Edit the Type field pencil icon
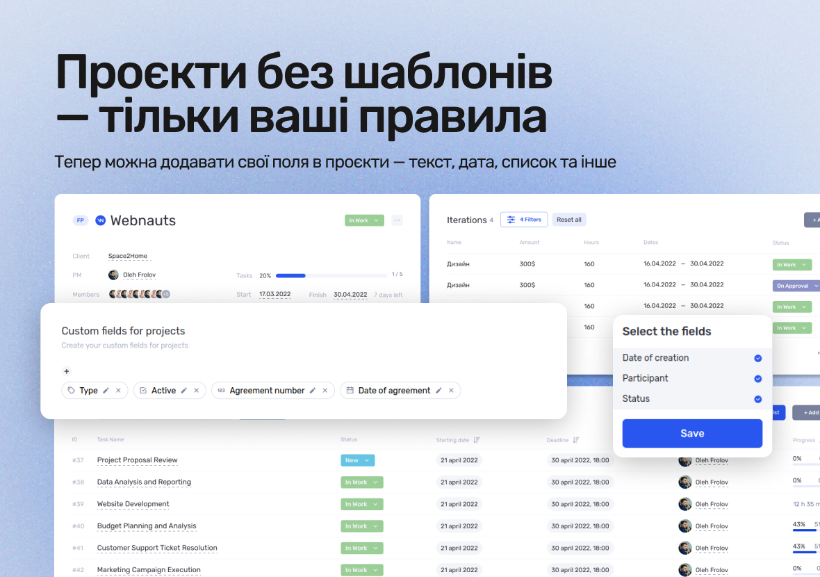820x577 pixels. coord(106,390)
